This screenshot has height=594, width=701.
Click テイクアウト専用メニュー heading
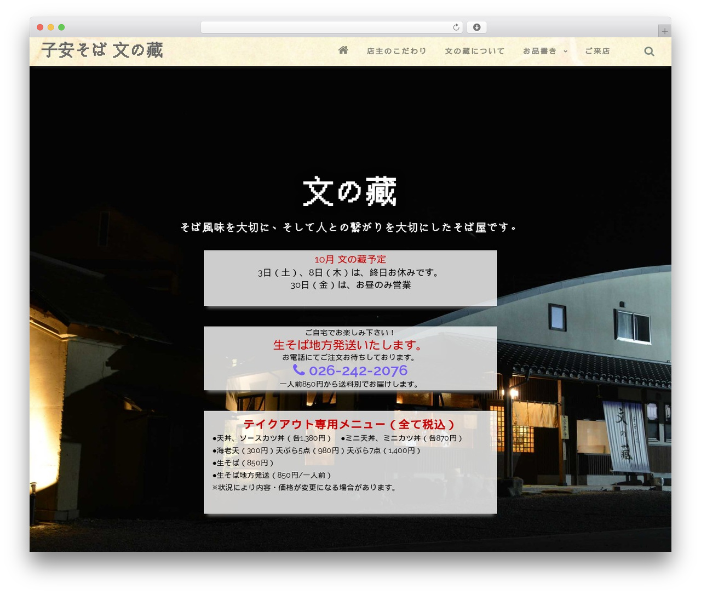[x=349, y=424]
